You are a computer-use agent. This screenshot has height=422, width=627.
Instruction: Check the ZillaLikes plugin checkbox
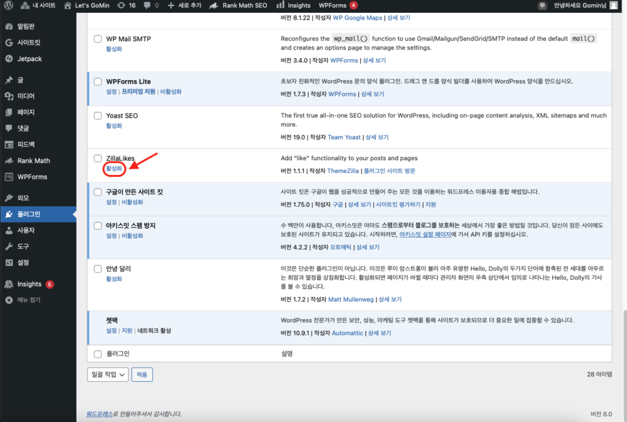click(x=97, y=158)
